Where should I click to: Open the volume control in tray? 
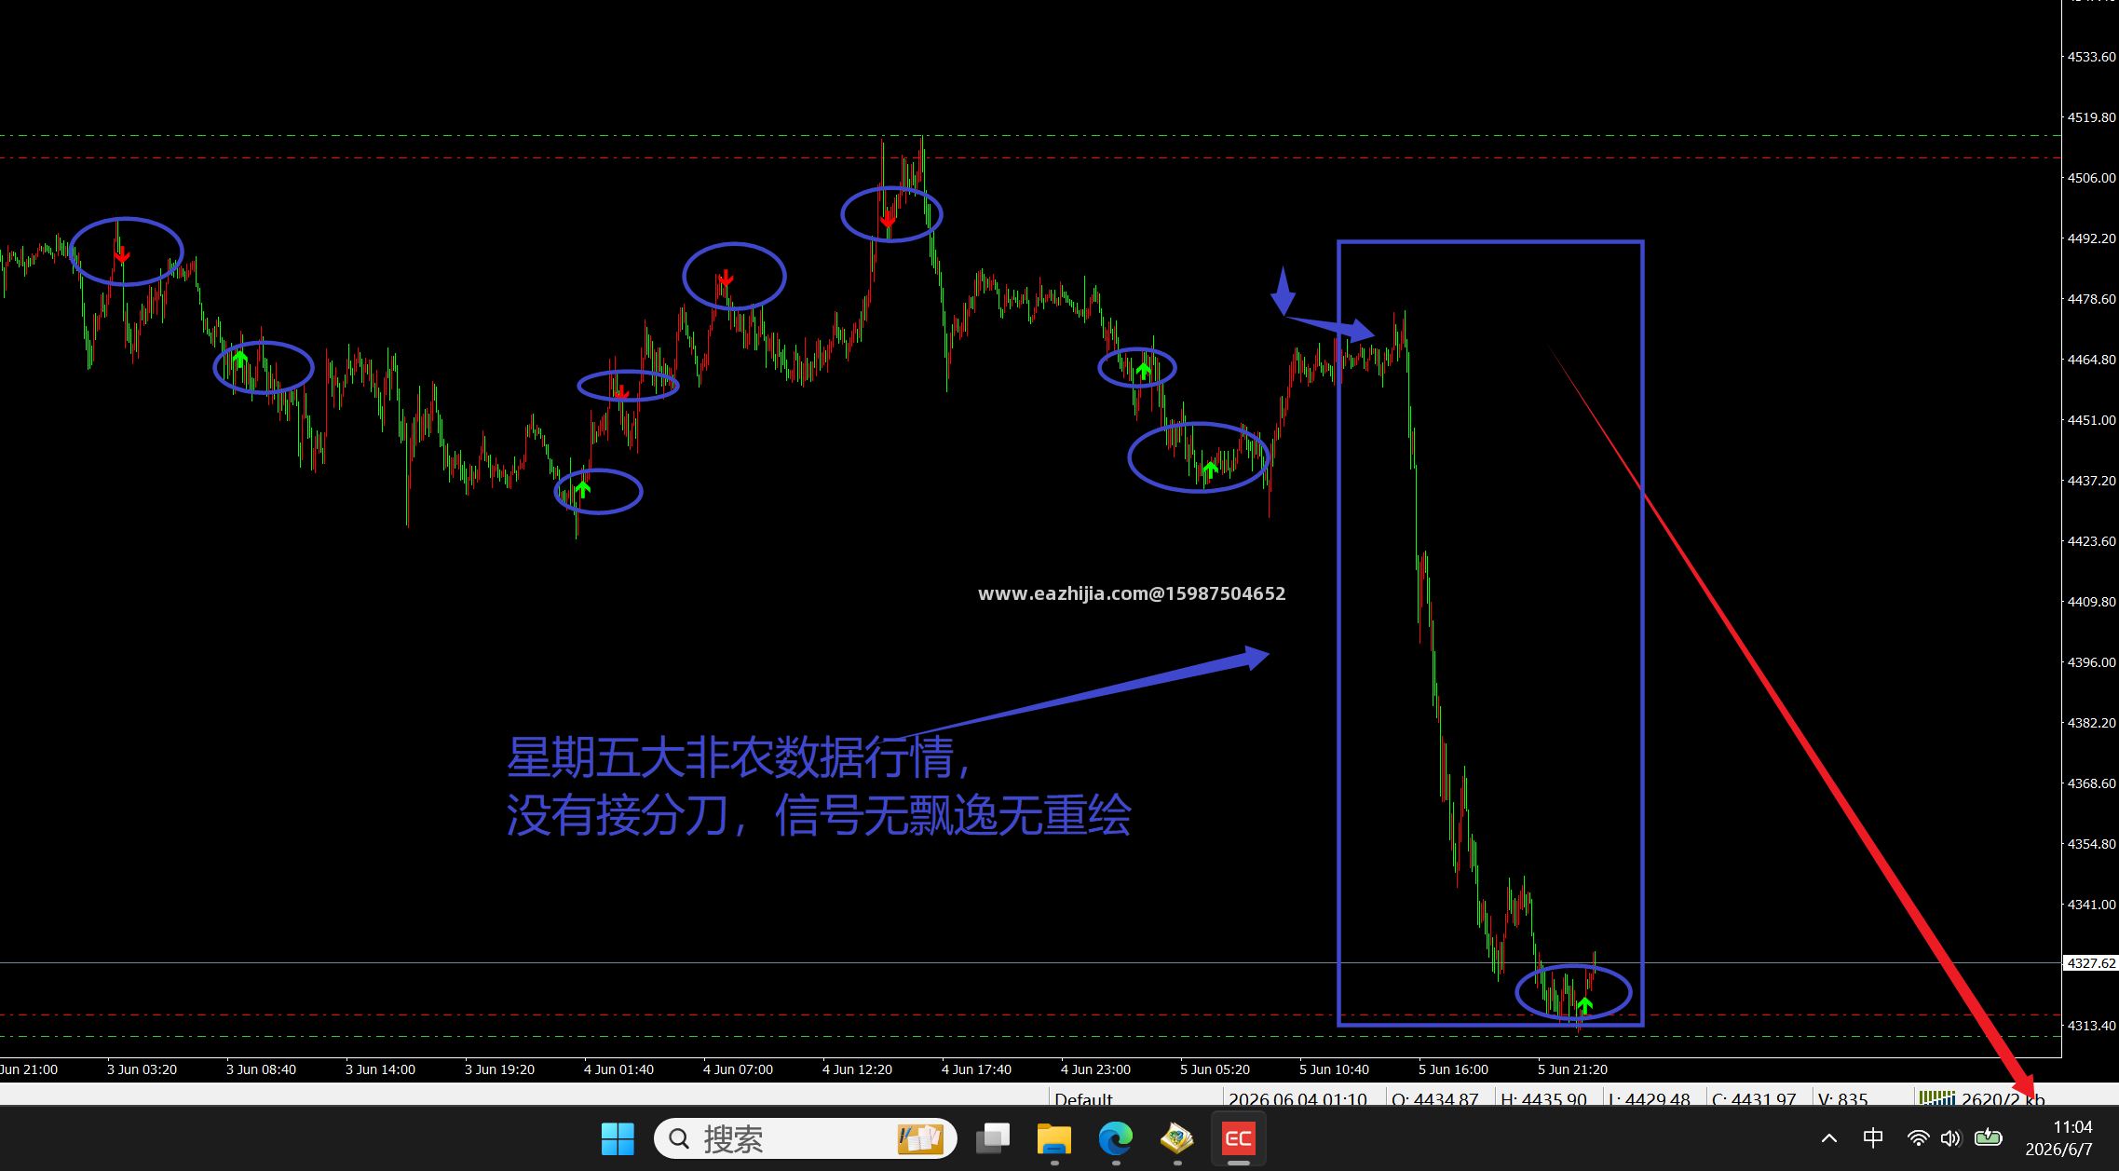[1950, 1138]
